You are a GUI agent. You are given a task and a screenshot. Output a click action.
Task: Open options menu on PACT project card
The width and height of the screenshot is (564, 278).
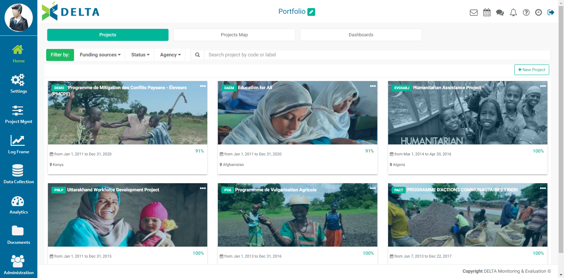(543, 188)
